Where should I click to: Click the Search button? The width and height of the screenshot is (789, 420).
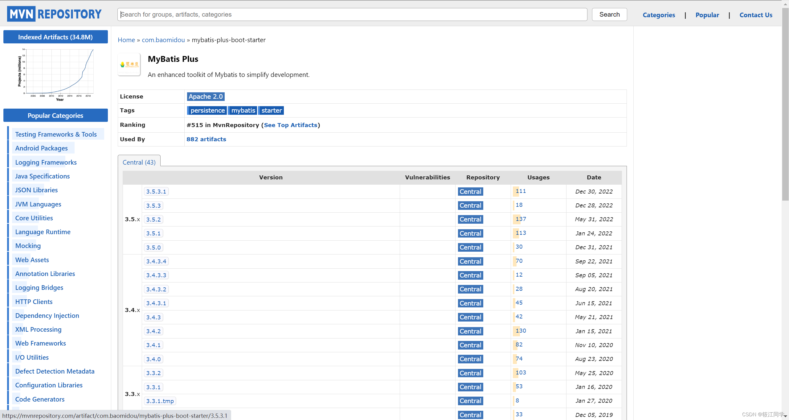(x=609, y=14)
